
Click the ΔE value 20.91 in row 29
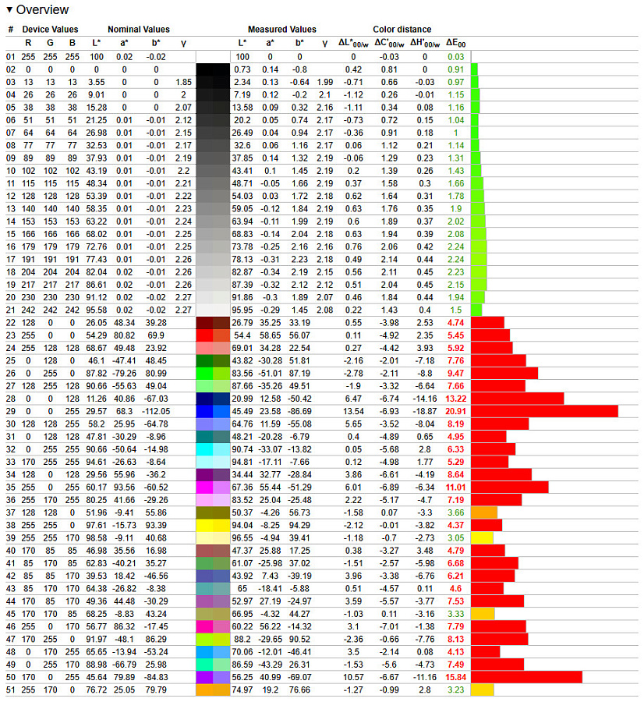point(455,411)
